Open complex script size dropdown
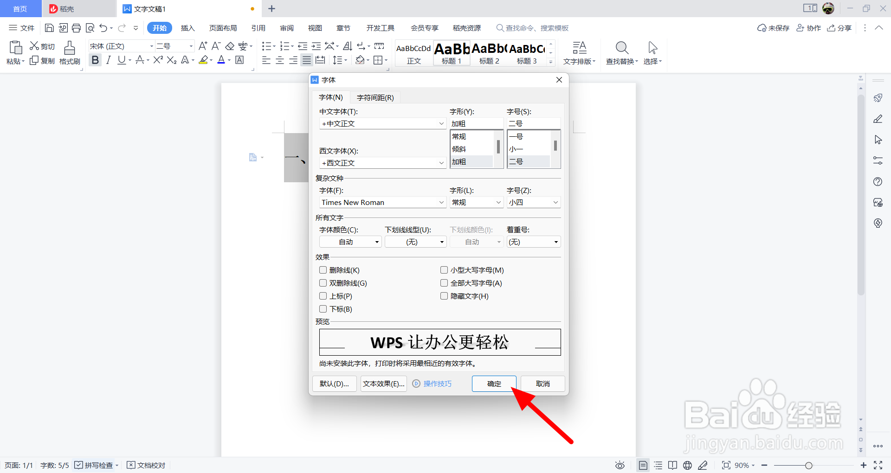The image size is (891, 473). pos(555,203)
